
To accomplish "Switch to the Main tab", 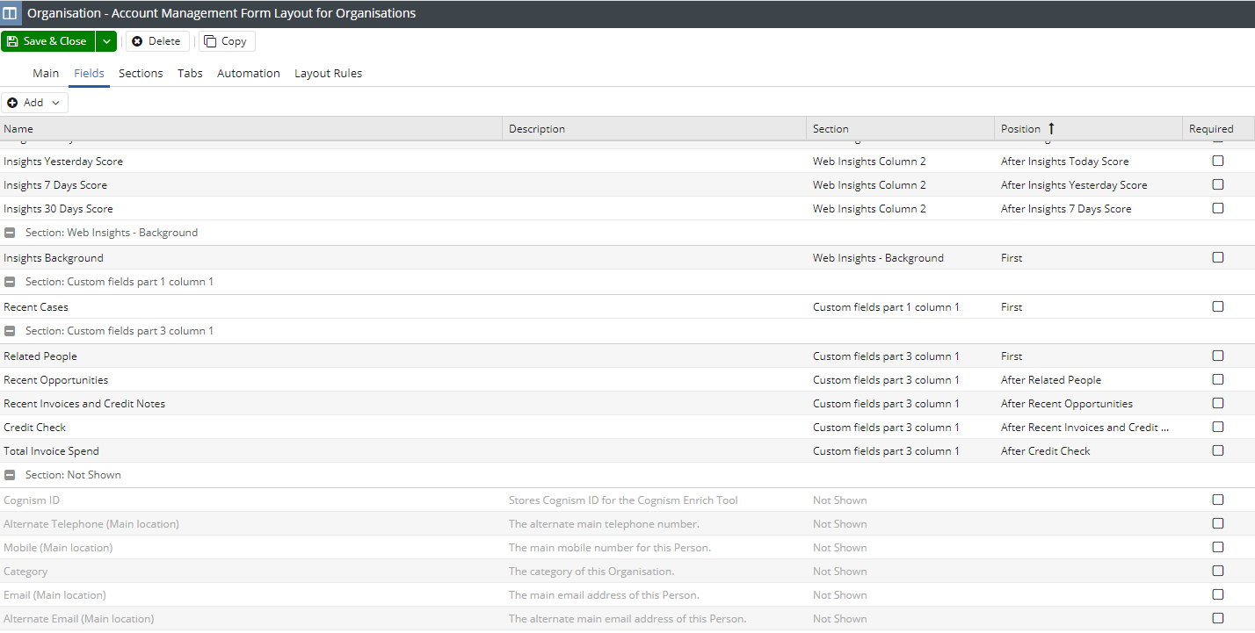I will point(45,73).
